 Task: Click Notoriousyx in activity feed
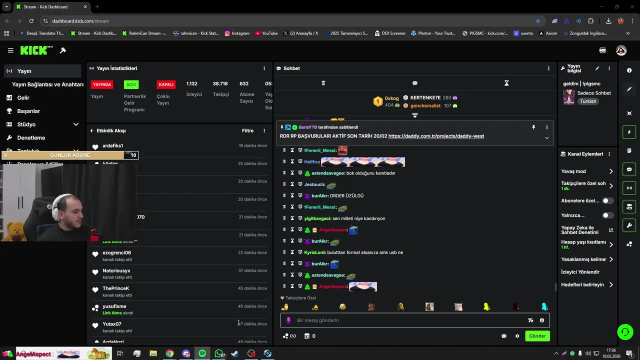tap(116, 271)
